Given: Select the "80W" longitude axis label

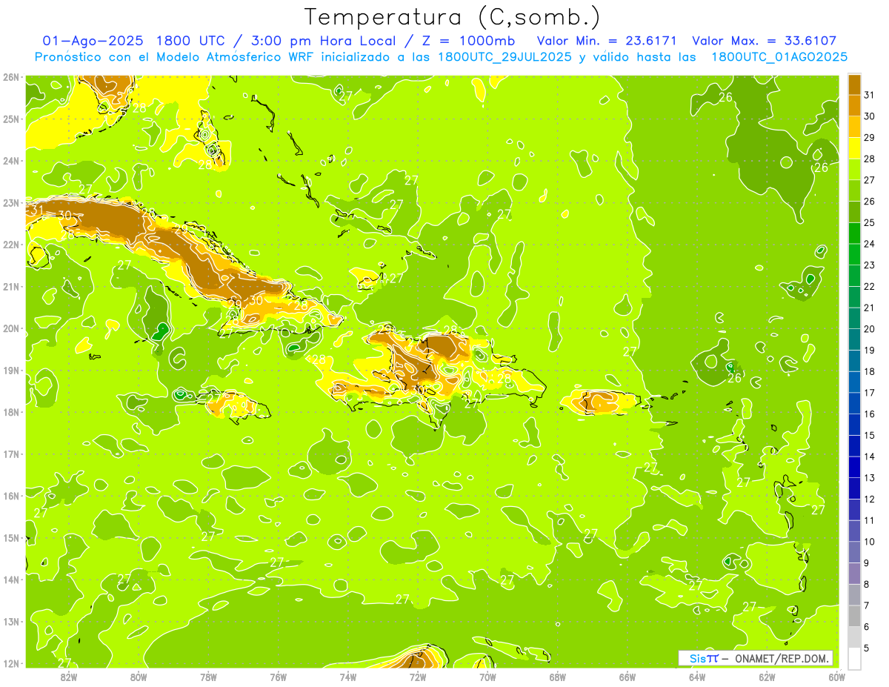Looking at the screenshot, I should (139, 677).
